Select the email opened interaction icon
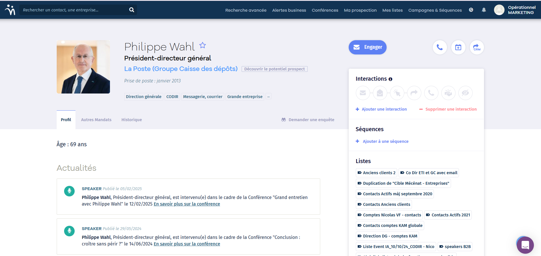541x256 pixels. coord(380,93)
